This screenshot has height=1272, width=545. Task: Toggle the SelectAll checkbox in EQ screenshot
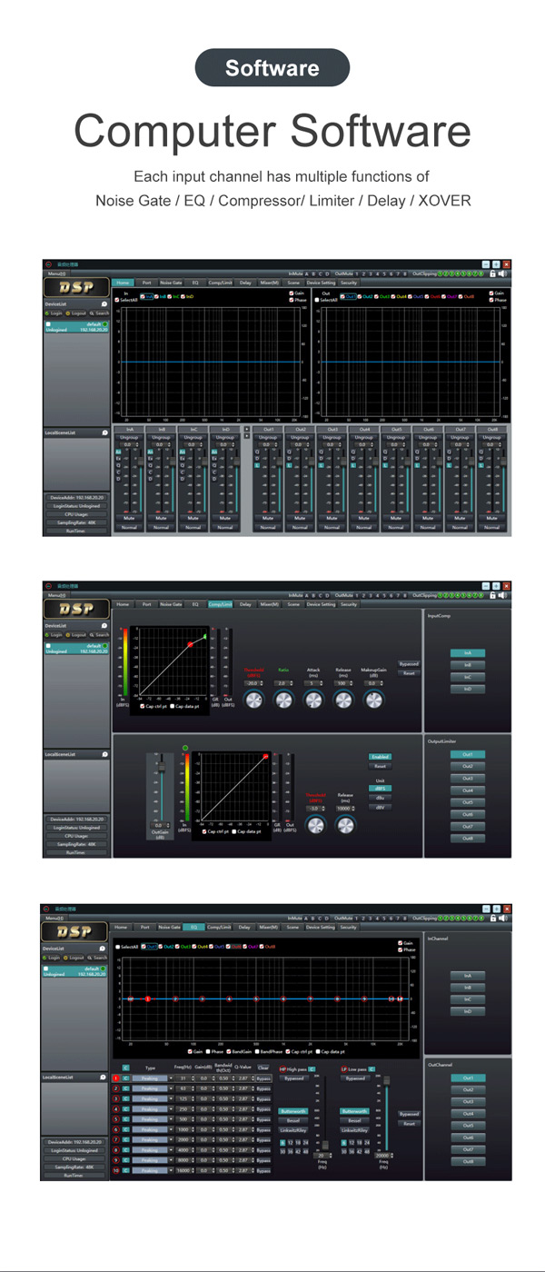pos(117,946)
